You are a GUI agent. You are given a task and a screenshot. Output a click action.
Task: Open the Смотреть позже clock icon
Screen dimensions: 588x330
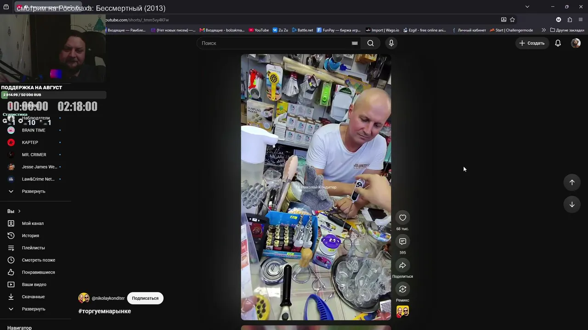pos(11,260)
